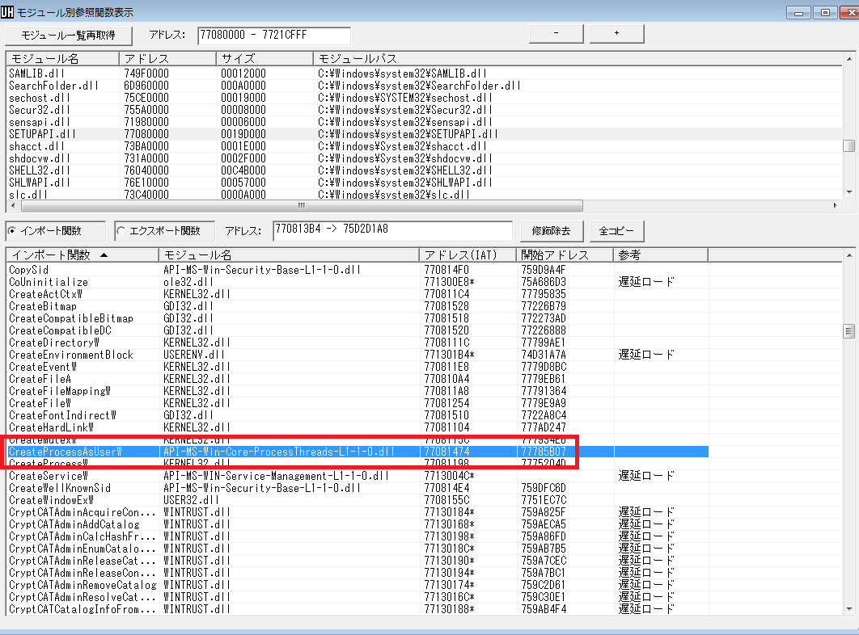Select the SHELL32.dll module row

[425, 170]
